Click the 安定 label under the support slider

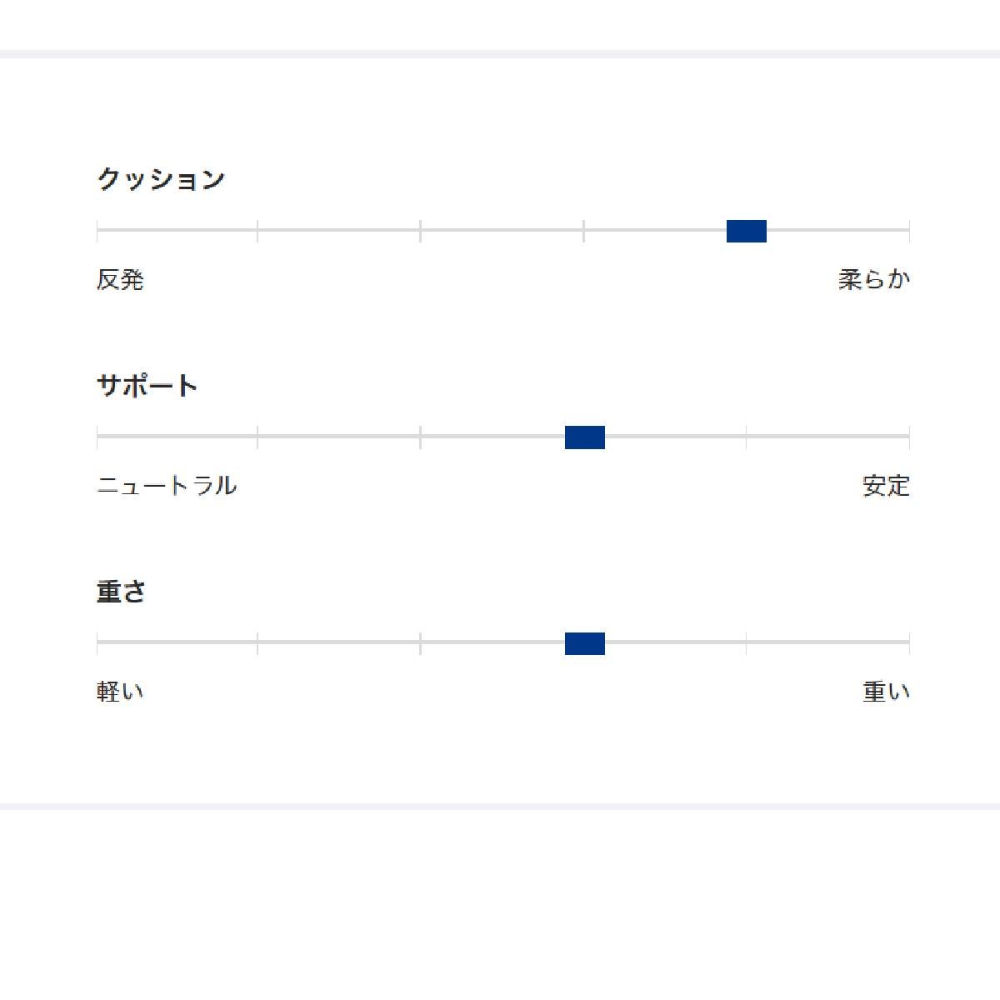[886, 486]
